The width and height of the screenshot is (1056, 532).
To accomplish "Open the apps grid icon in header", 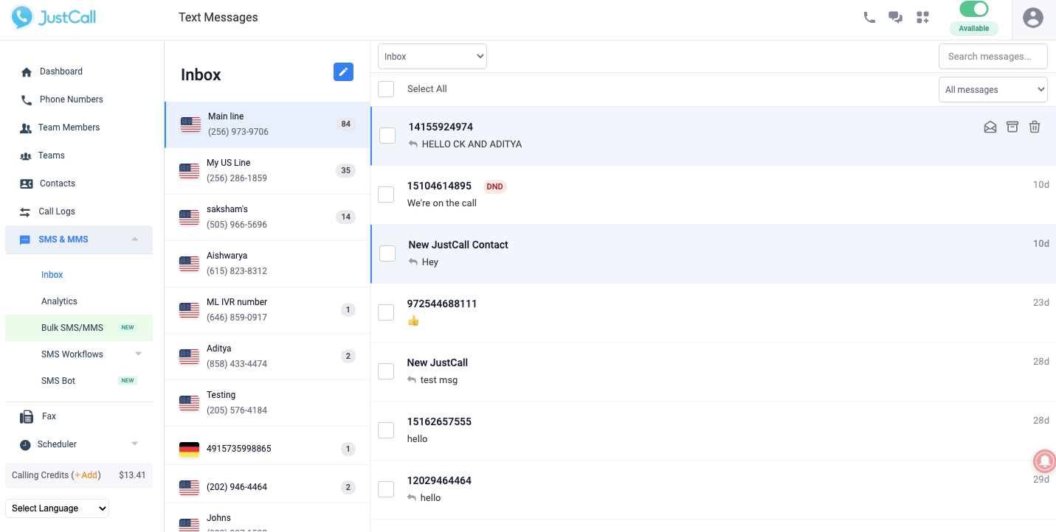I will click(922, 18).
